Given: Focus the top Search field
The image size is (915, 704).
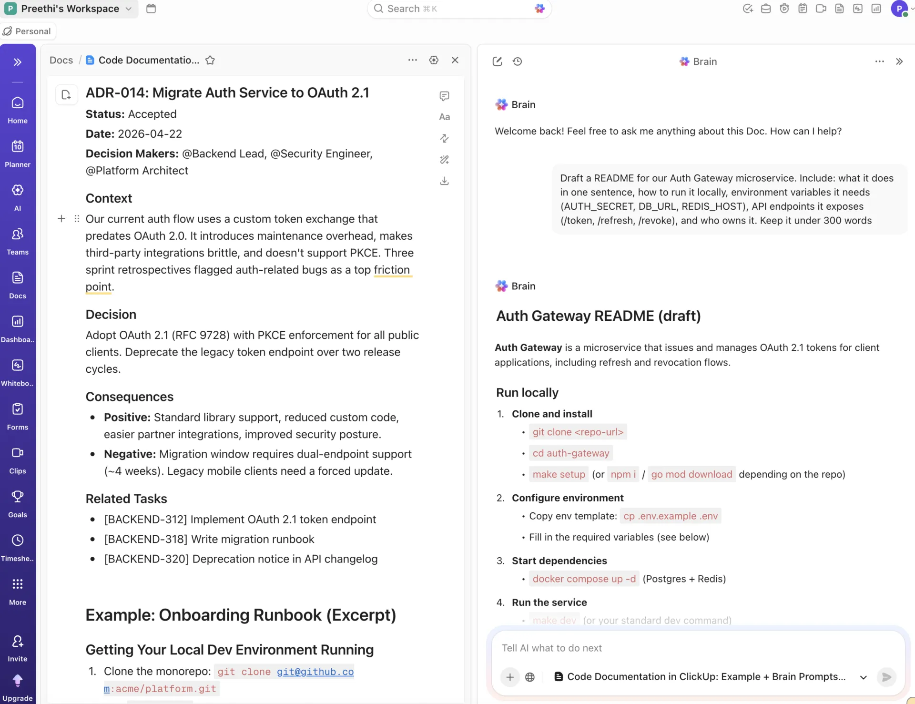Looking at the screenshot, I should [459, 9].
